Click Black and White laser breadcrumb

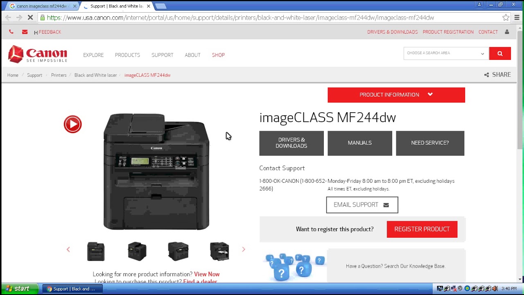[x=95, y=75]
